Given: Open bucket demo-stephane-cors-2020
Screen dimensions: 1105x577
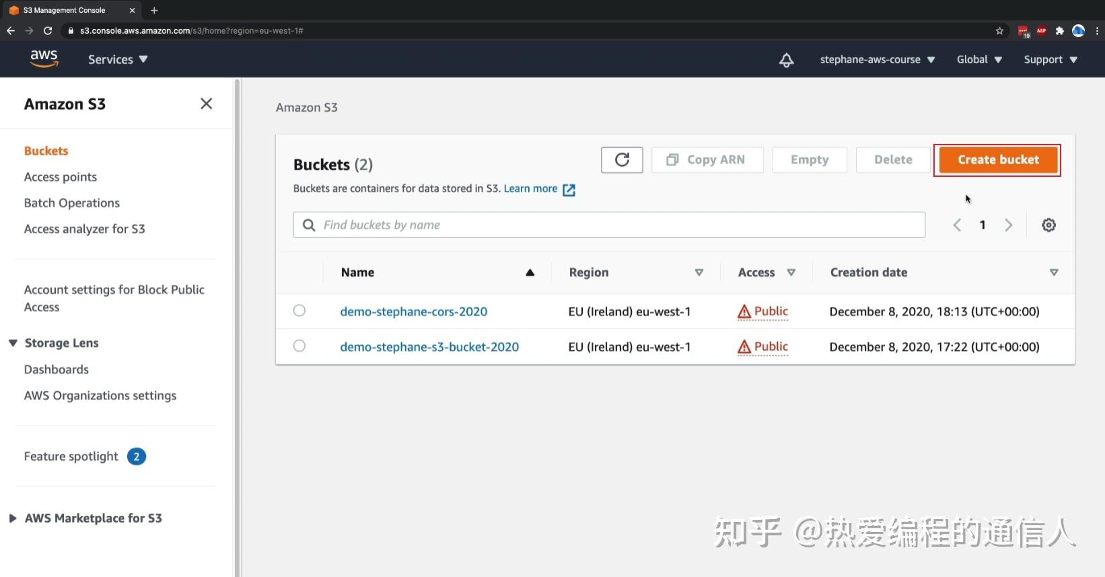Looking at the screenshot, I should tap(414, 311).
